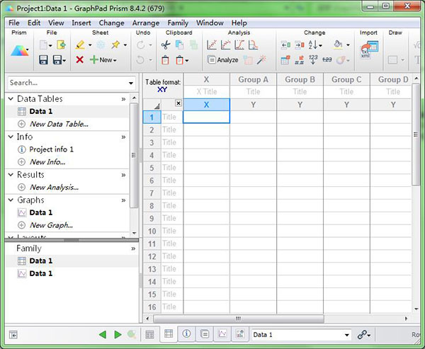Click the decimal format #.# icon

pyautogui.click(x=299, y=60)
